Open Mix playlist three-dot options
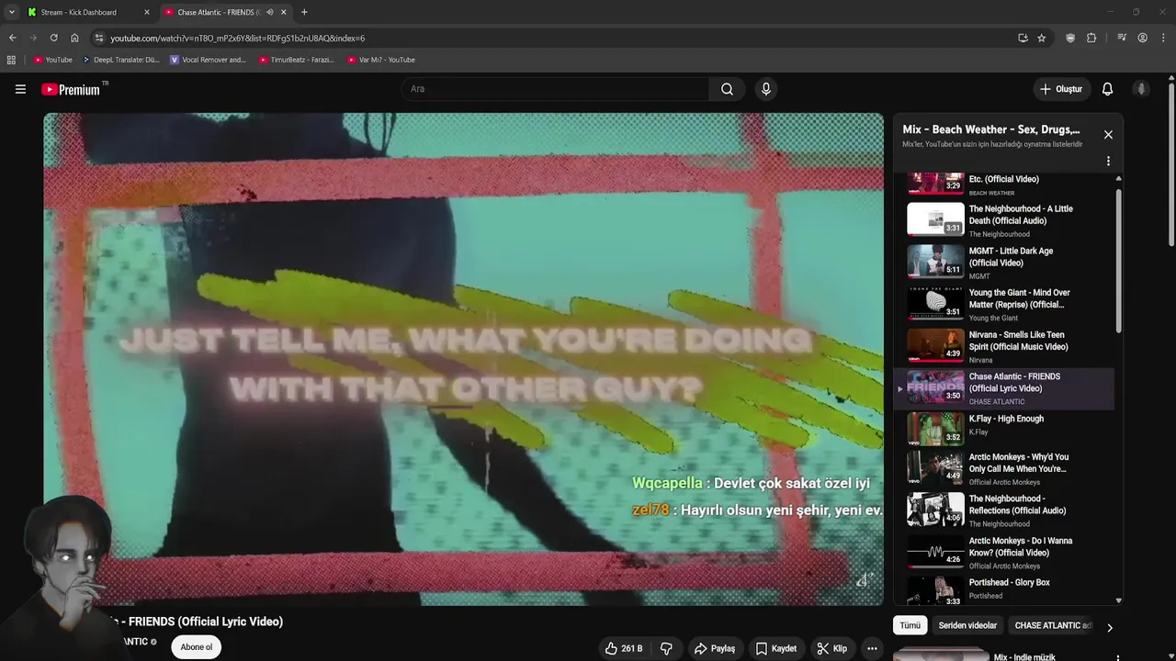This screenshot has width=1176, height=661. pyautogui.click(x=1108, y=161)
